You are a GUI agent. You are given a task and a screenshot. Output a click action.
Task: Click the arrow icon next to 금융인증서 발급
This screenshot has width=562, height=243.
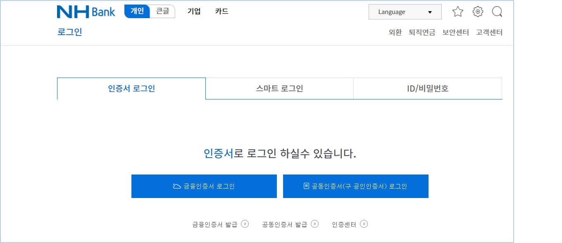pos(246,224)
